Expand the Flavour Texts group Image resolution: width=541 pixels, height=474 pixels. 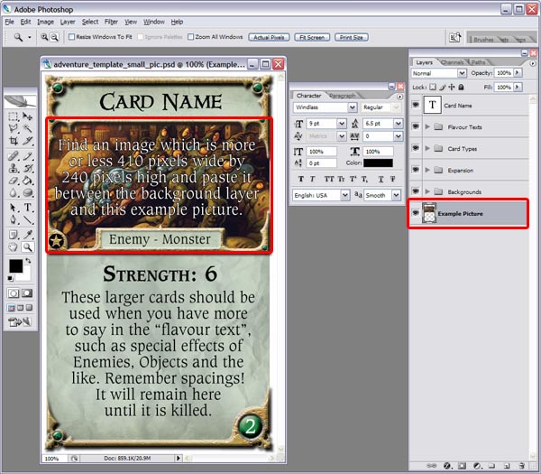tap(427, 126)
